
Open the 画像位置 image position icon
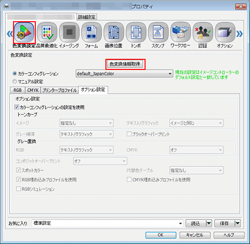coord(114,32)
